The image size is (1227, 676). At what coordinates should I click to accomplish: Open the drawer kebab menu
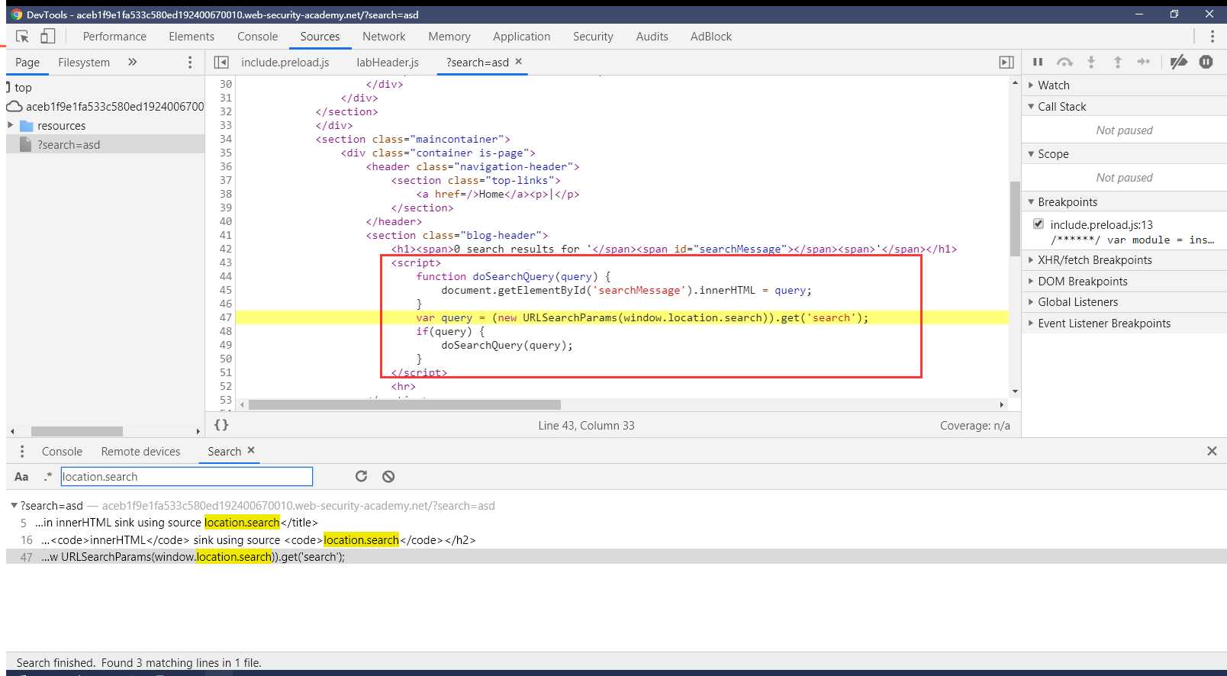[22, 452]
